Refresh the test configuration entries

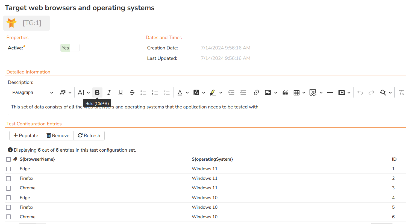pos(89,135)
